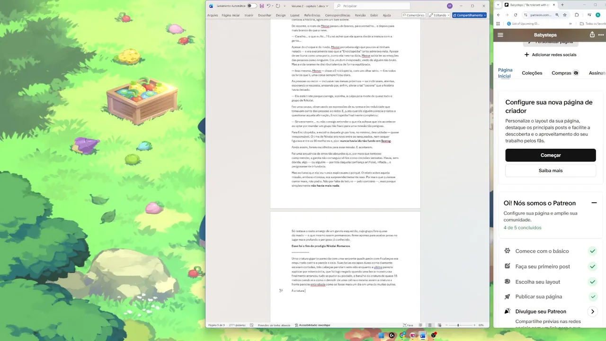Expand the hidden bookmarks chevron
The image size is (606, 341).
coord(570,24)
